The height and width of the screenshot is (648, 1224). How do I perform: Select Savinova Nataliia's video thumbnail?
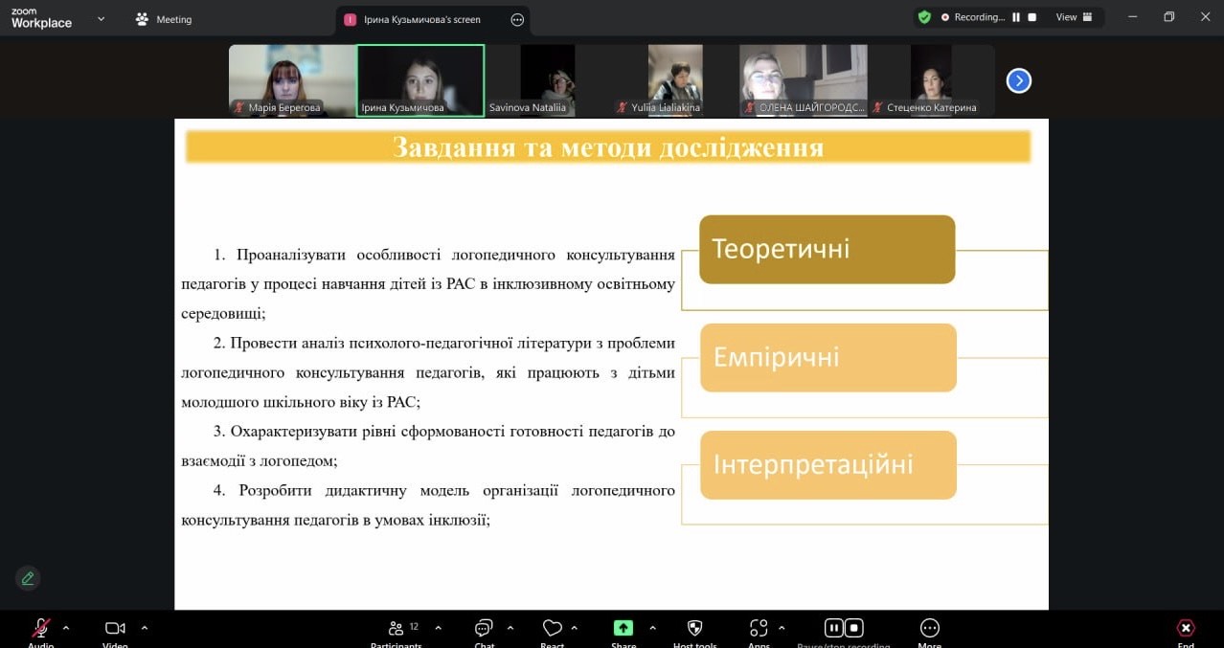click(x=548, y=80)
